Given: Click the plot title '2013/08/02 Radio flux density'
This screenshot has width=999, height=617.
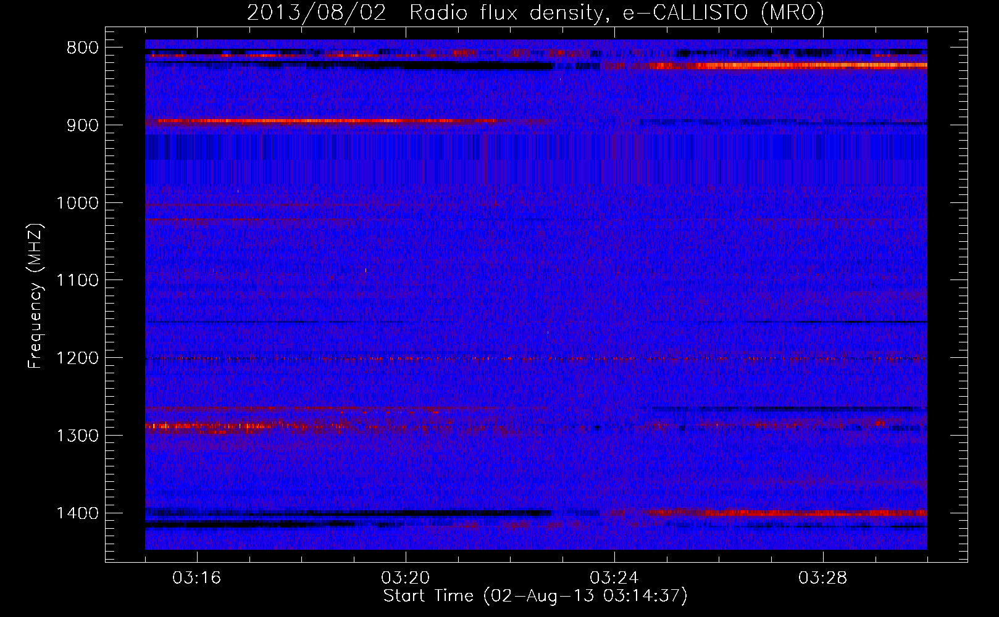Looking at the screenshot, I should 535,12.
